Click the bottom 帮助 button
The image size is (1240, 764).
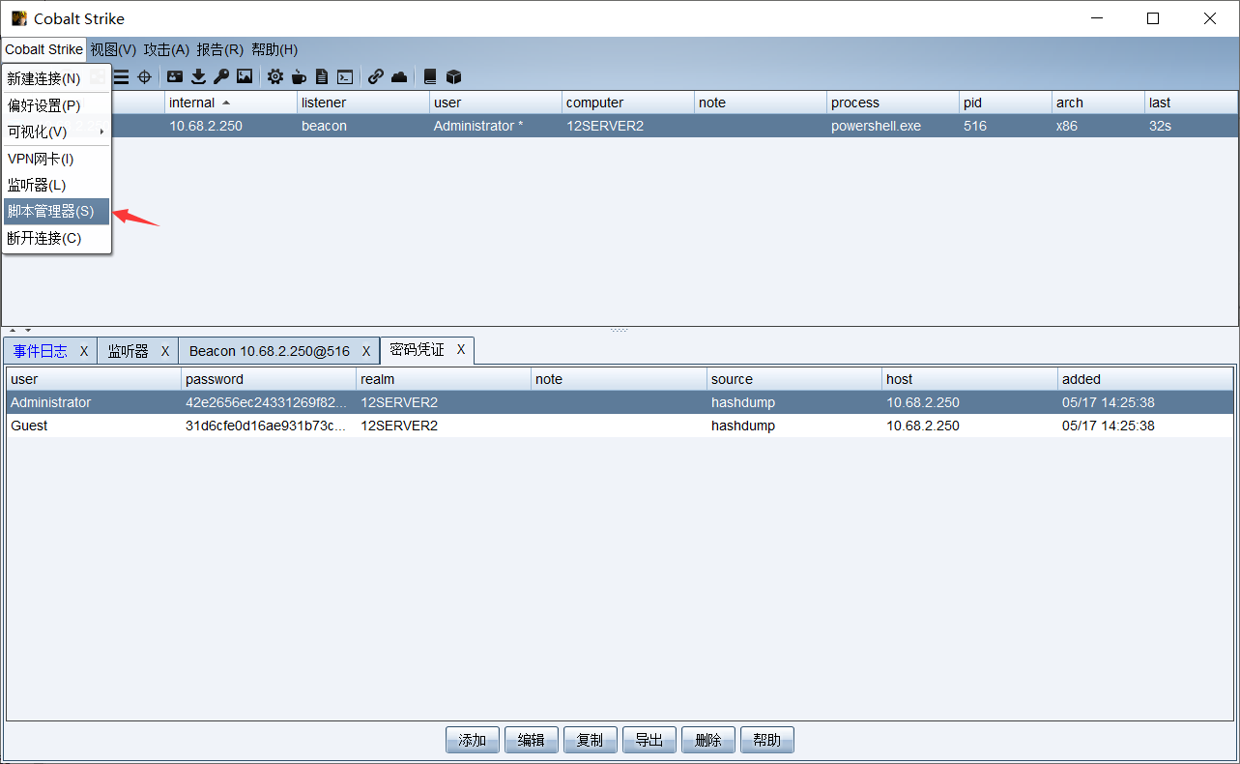[767, 740]
